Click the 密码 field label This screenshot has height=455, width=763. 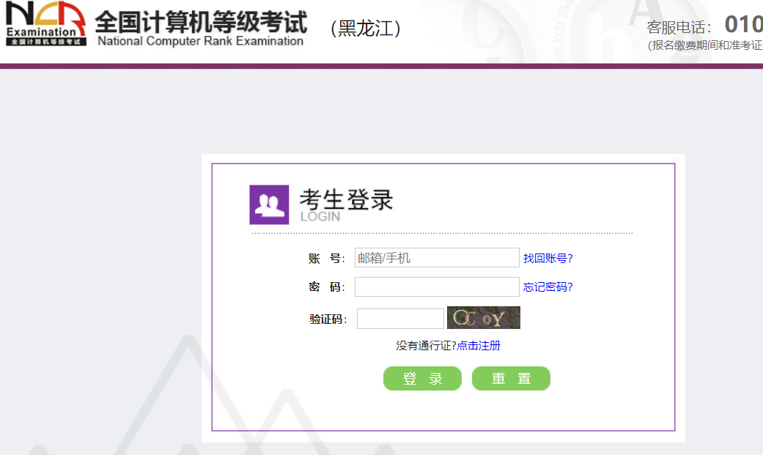(x=325, y=286)
